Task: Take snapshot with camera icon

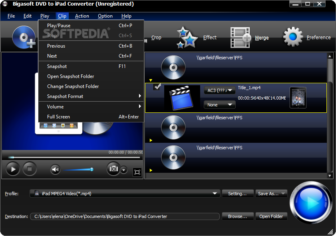Action: (113, 169)
